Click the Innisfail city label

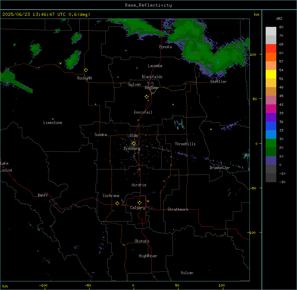coord(143,112)
